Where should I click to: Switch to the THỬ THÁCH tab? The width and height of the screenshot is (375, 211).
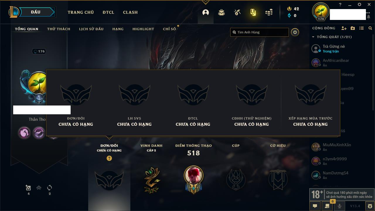59,29
